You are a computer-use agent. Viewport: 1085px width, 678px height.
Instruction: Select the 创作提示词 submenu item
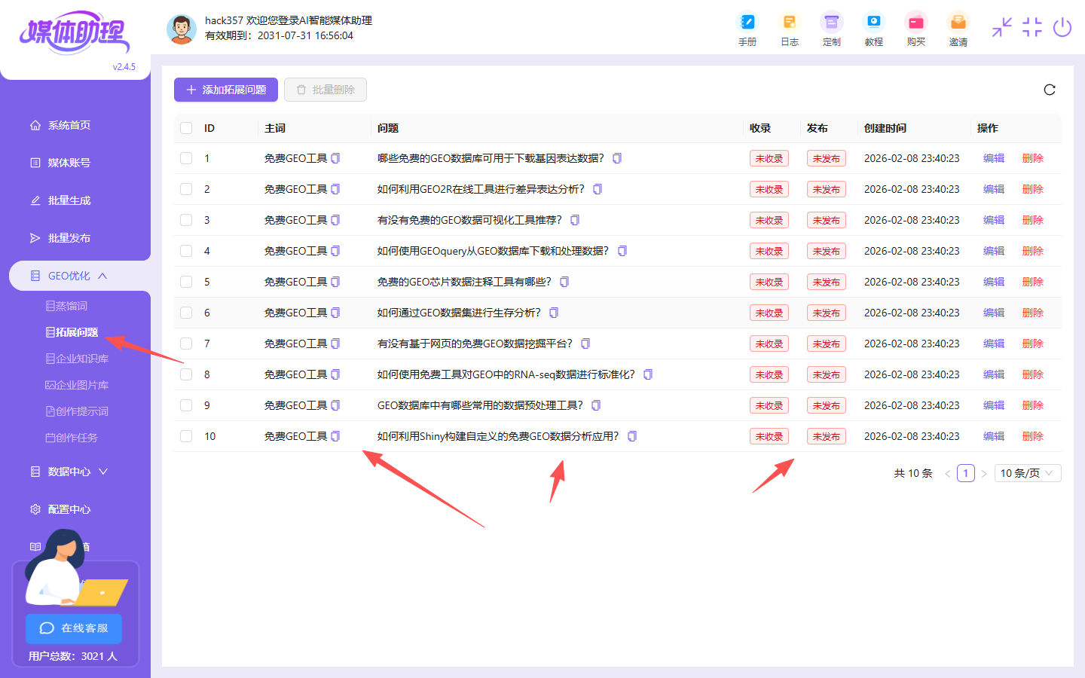pyautogui.click(x=78, y=411)
